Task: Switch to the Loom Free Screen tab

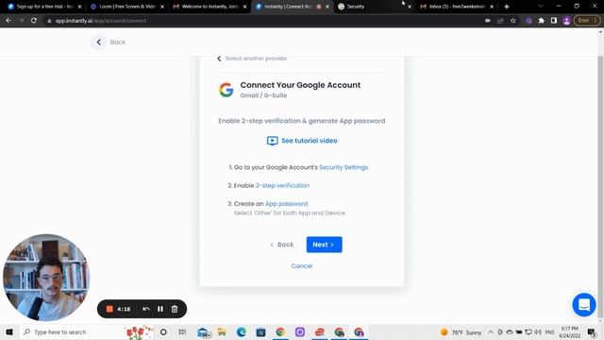Action: click(x=127, y=7)
